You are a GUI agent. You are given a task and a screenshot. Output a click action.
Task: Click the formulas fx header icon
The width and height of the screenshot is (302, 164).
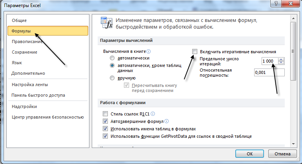point(107,23)
